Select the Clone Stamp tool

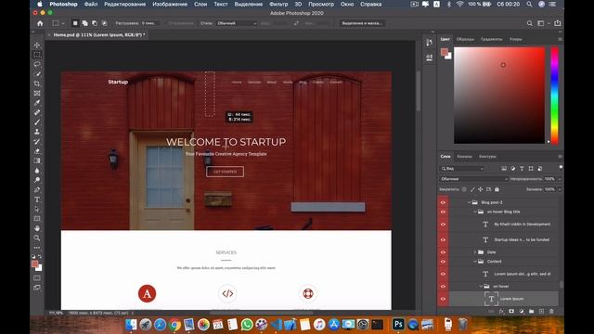tap(37, 132)
